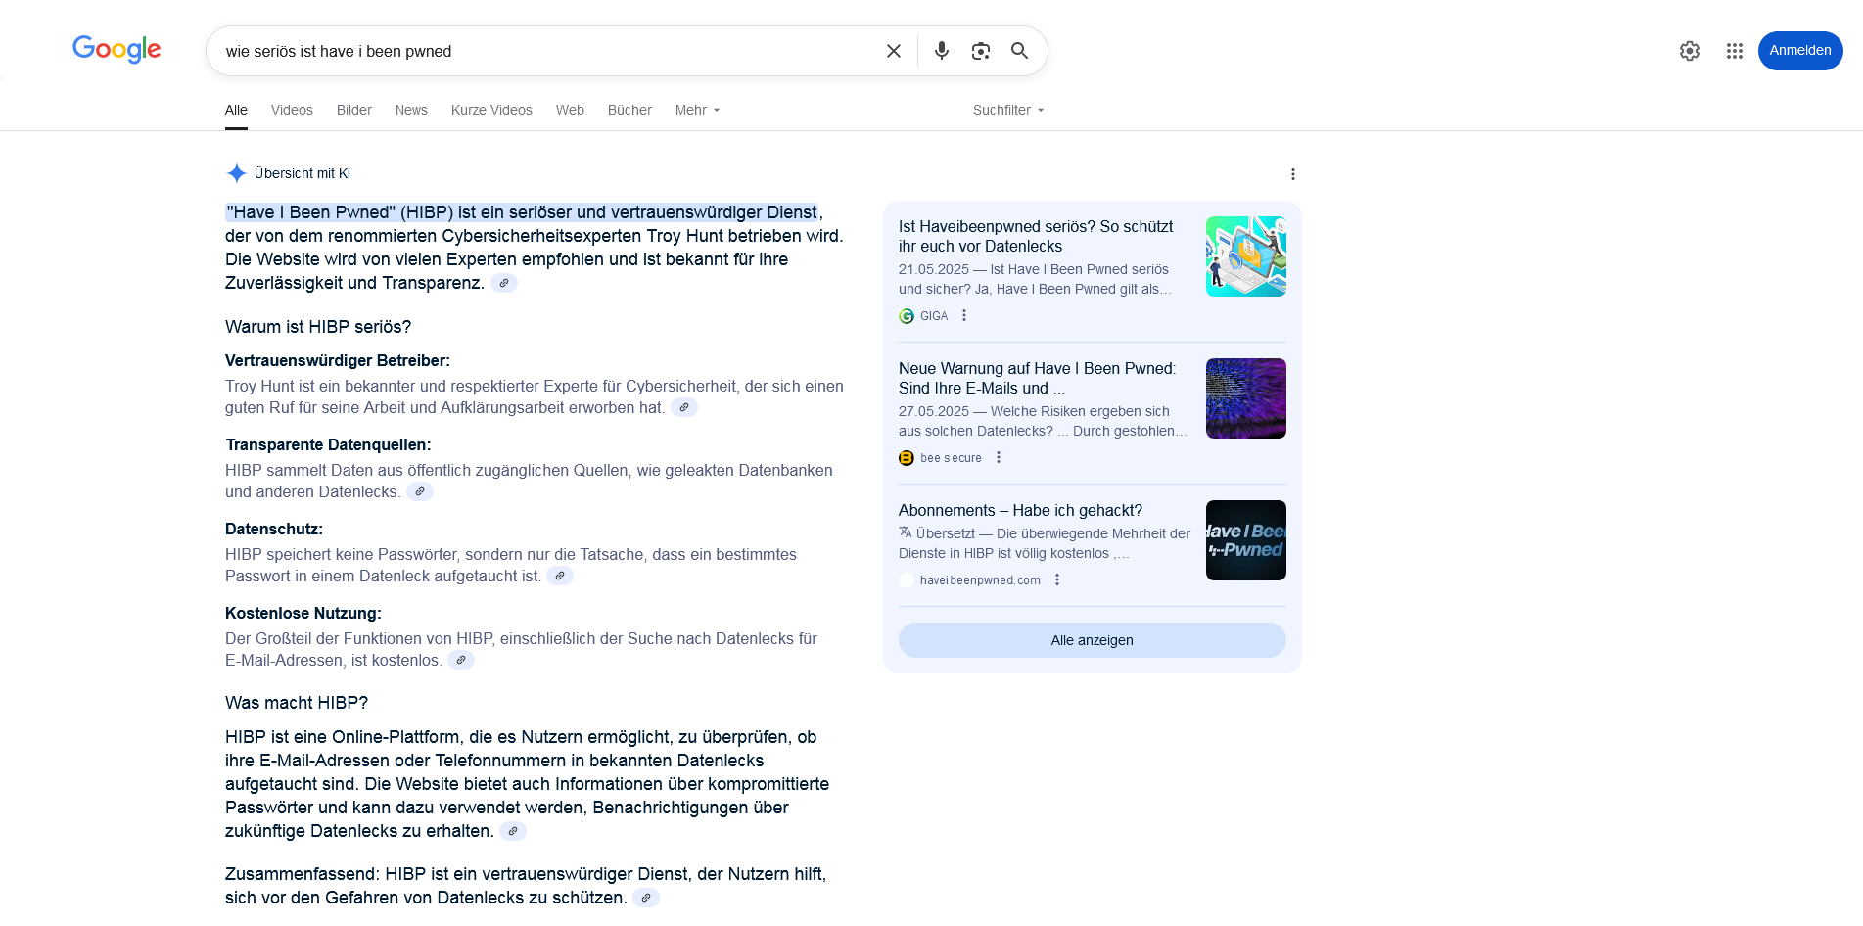Open quick settings with the gear icon

tap(1689, 51)
